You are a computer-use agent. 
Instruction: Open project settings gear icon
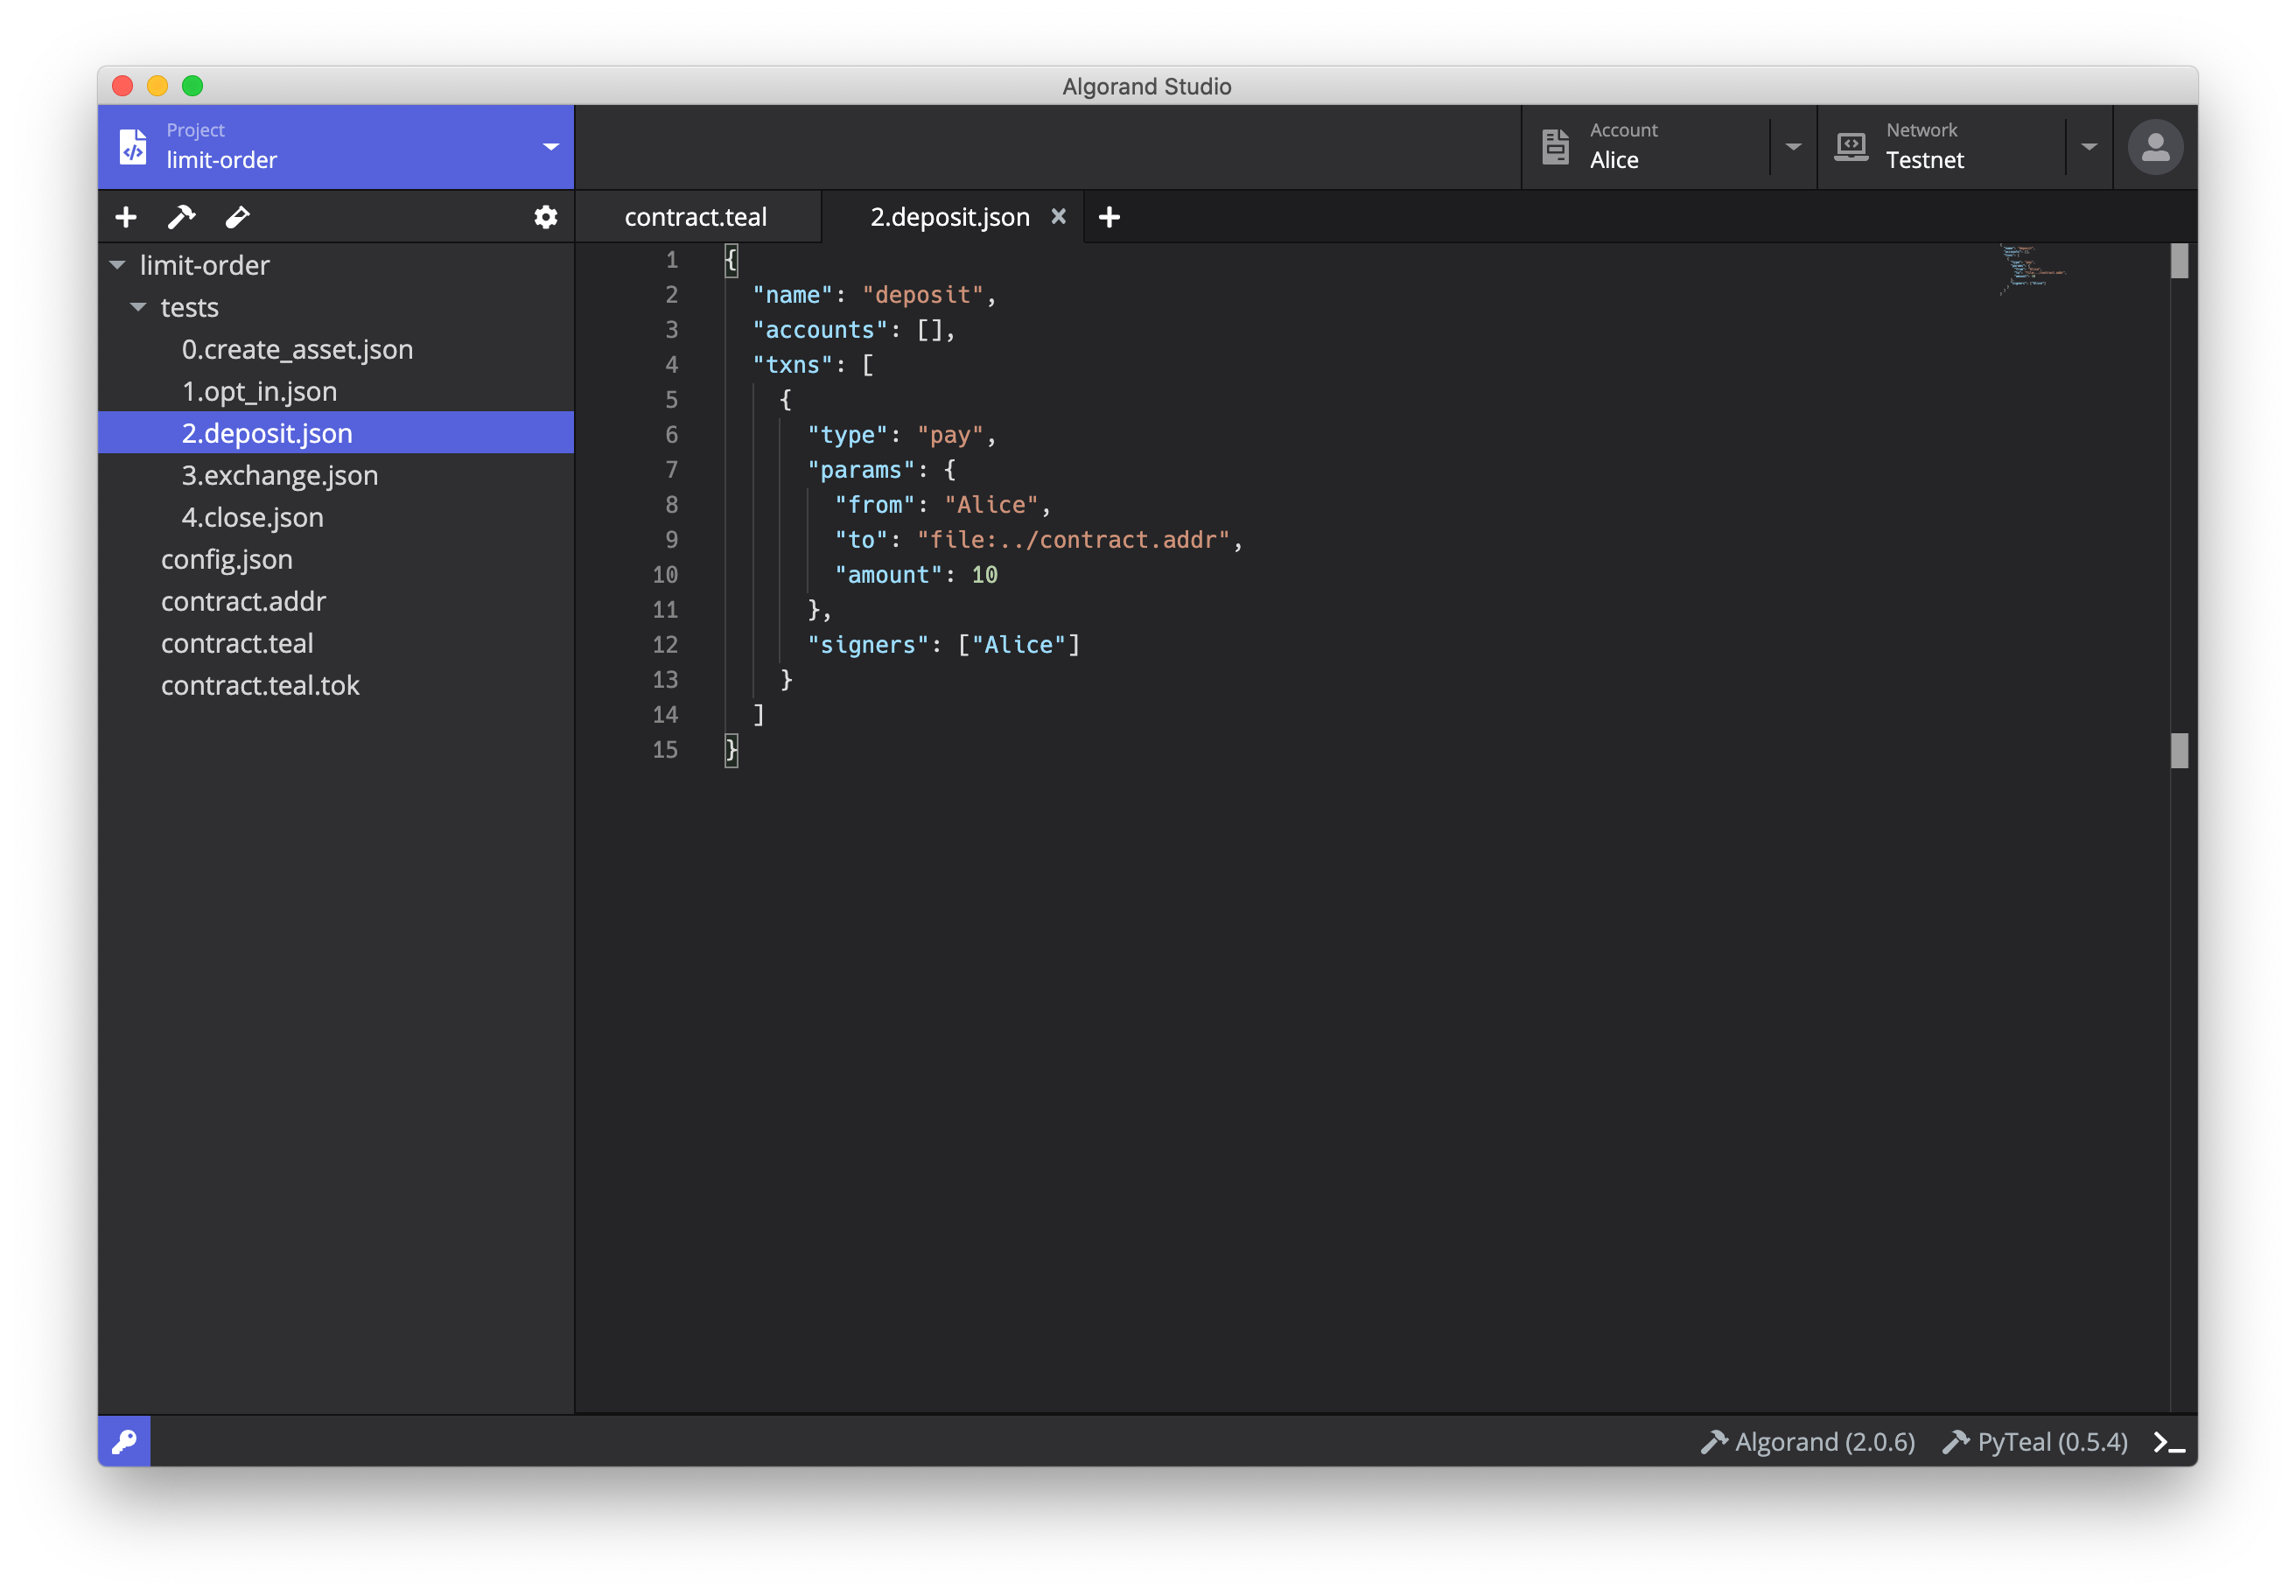(x=545, y=217)
